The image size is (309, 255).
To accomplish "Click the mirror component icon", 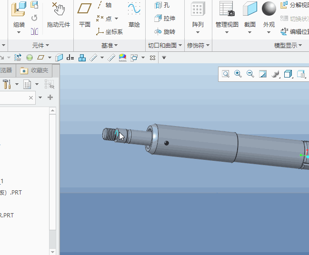I will point(34,31).
